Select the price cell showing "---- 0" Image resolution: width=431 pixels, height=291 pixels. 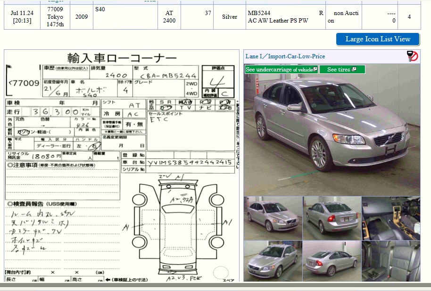380,17
